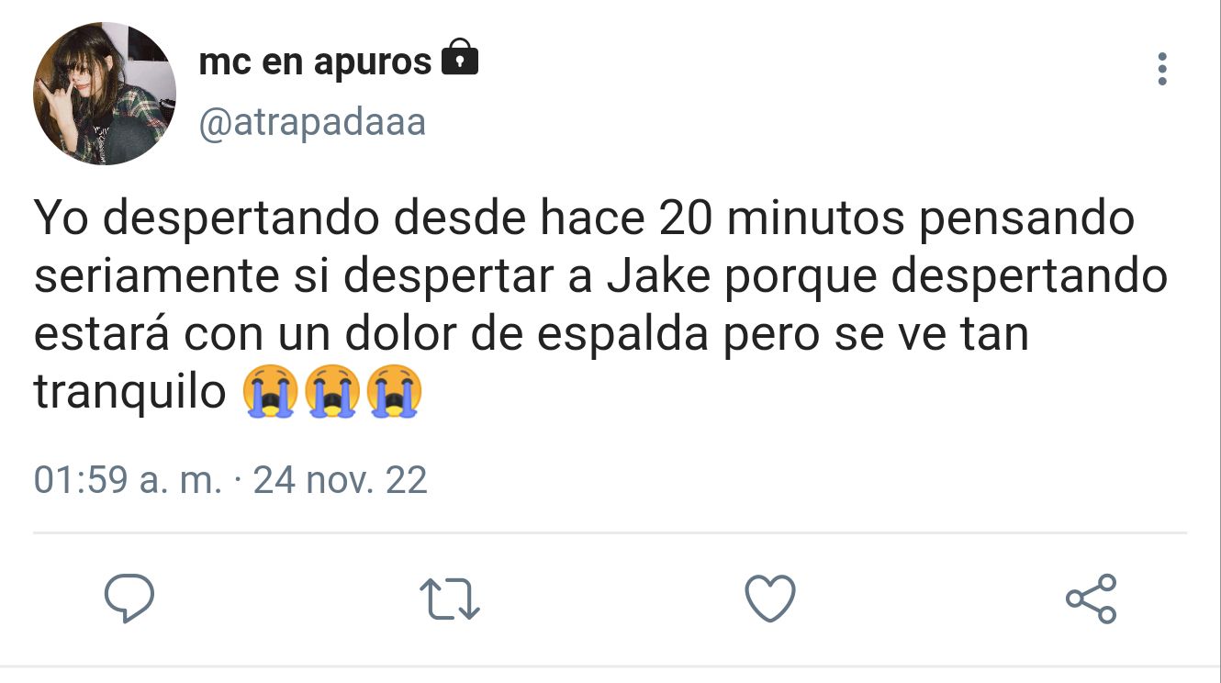The height and width of the screenshot is (683, 1221).
Task: Click the date 24 nov. 22
Action: click(x=341, y=480)
